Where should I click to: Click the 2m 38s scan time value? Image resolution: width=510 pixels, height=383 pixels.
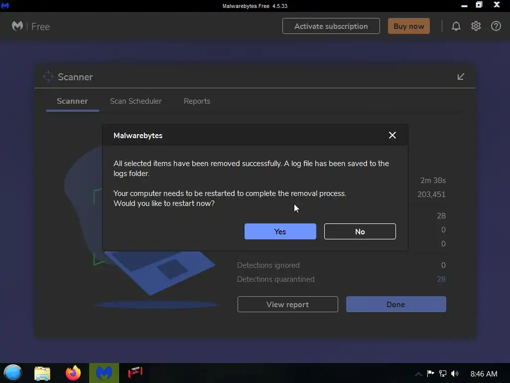pos(433,181)
